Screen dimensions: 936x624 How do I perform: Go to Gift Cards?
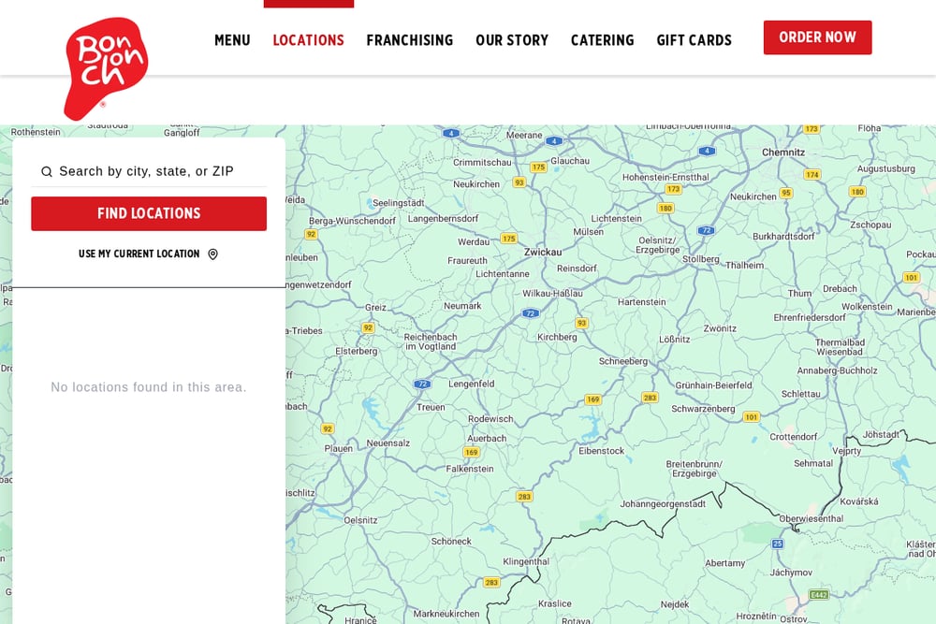(695, 40)
